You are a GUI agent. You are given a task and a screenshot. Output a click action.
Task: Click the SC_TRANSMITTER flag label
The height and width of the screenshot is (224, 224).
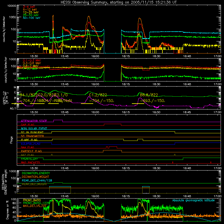point(32,136)
